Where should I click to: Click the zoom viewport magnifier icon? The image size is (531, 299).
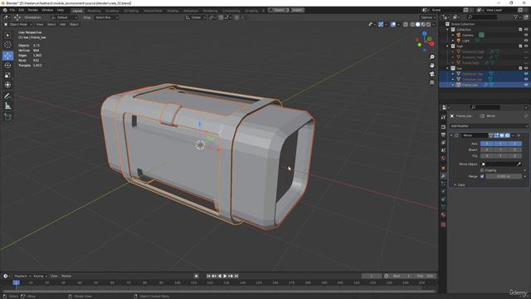click(431, 57)
